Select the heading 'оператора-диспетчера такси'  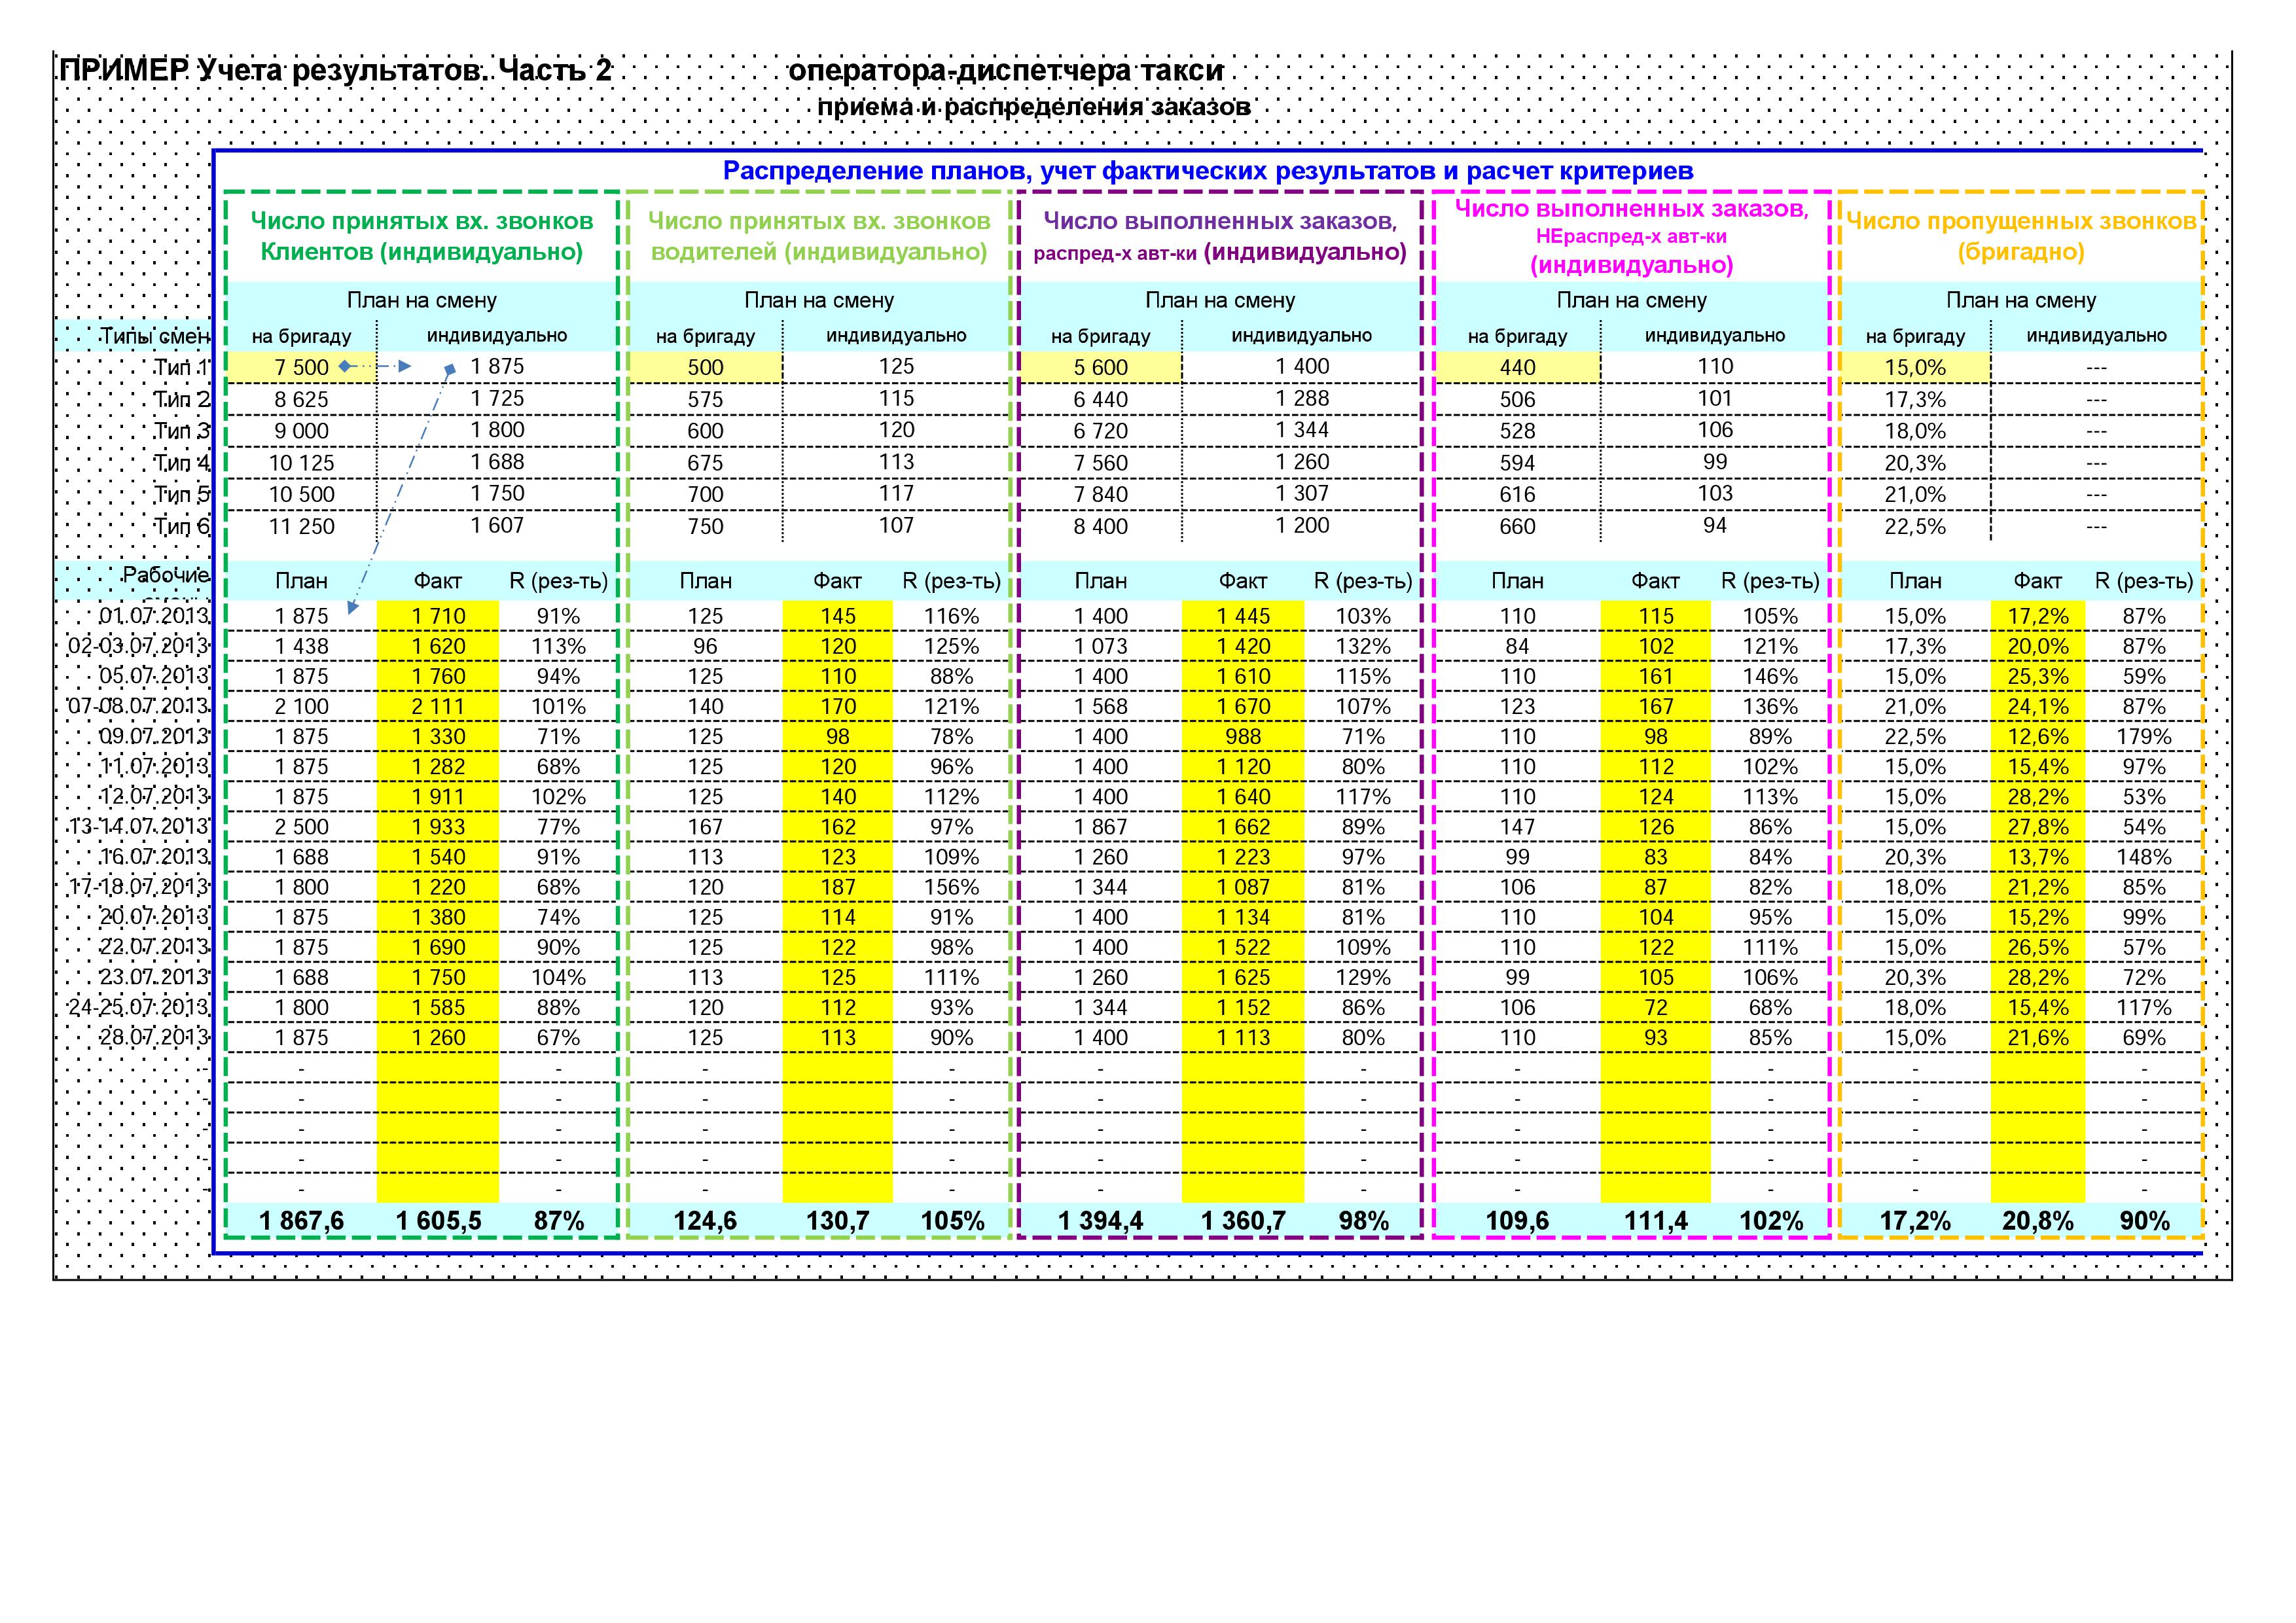tap(1006, 70)
